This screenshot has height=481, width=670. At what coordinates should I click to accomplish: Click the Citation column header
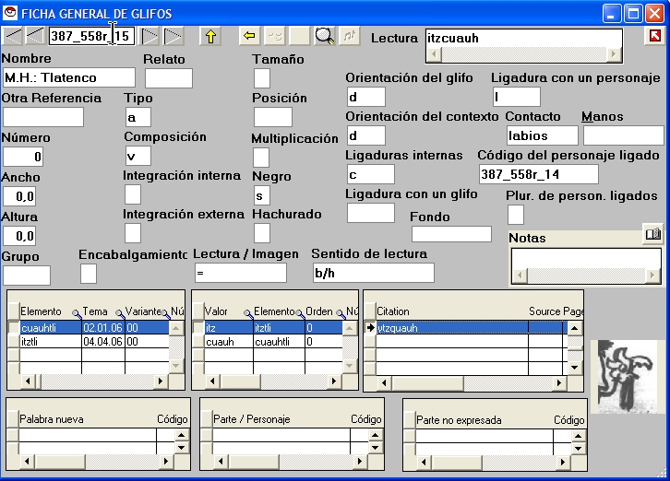click(393, 311)
